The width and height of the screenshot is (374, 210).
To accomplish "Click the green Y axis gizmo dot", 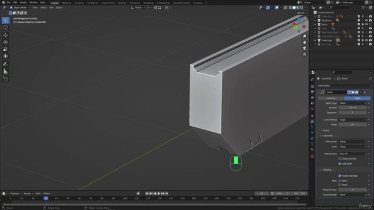I will pos(295,27).
